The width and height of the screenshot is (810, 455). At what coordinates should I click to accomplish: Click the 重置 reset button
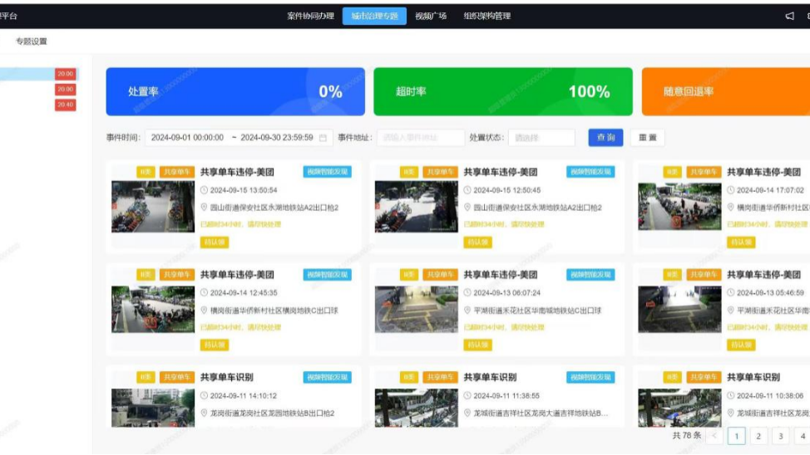click(647, 138)
